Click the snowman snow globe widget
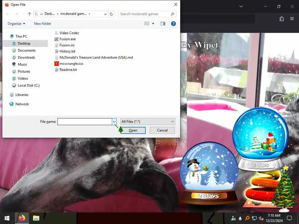Viewport: 299px width, 224px height. [209, 173]
